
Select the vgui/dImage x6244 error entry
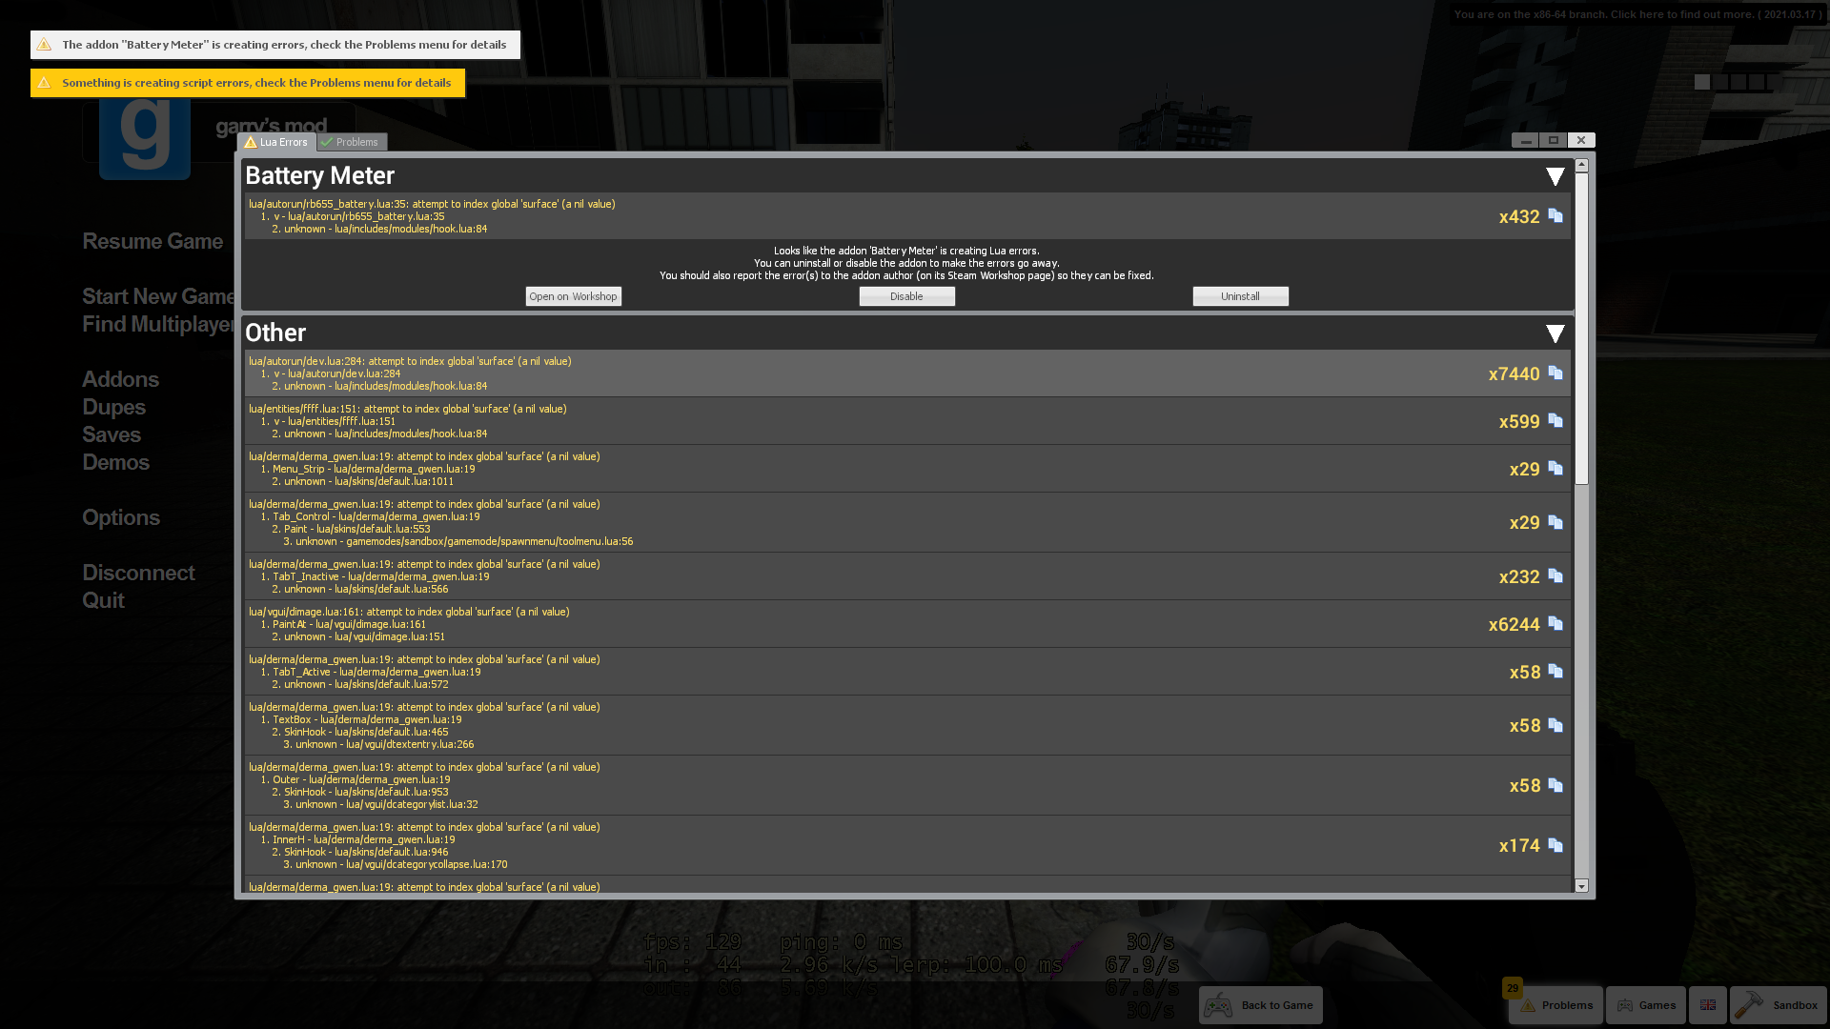click(905, 623)
